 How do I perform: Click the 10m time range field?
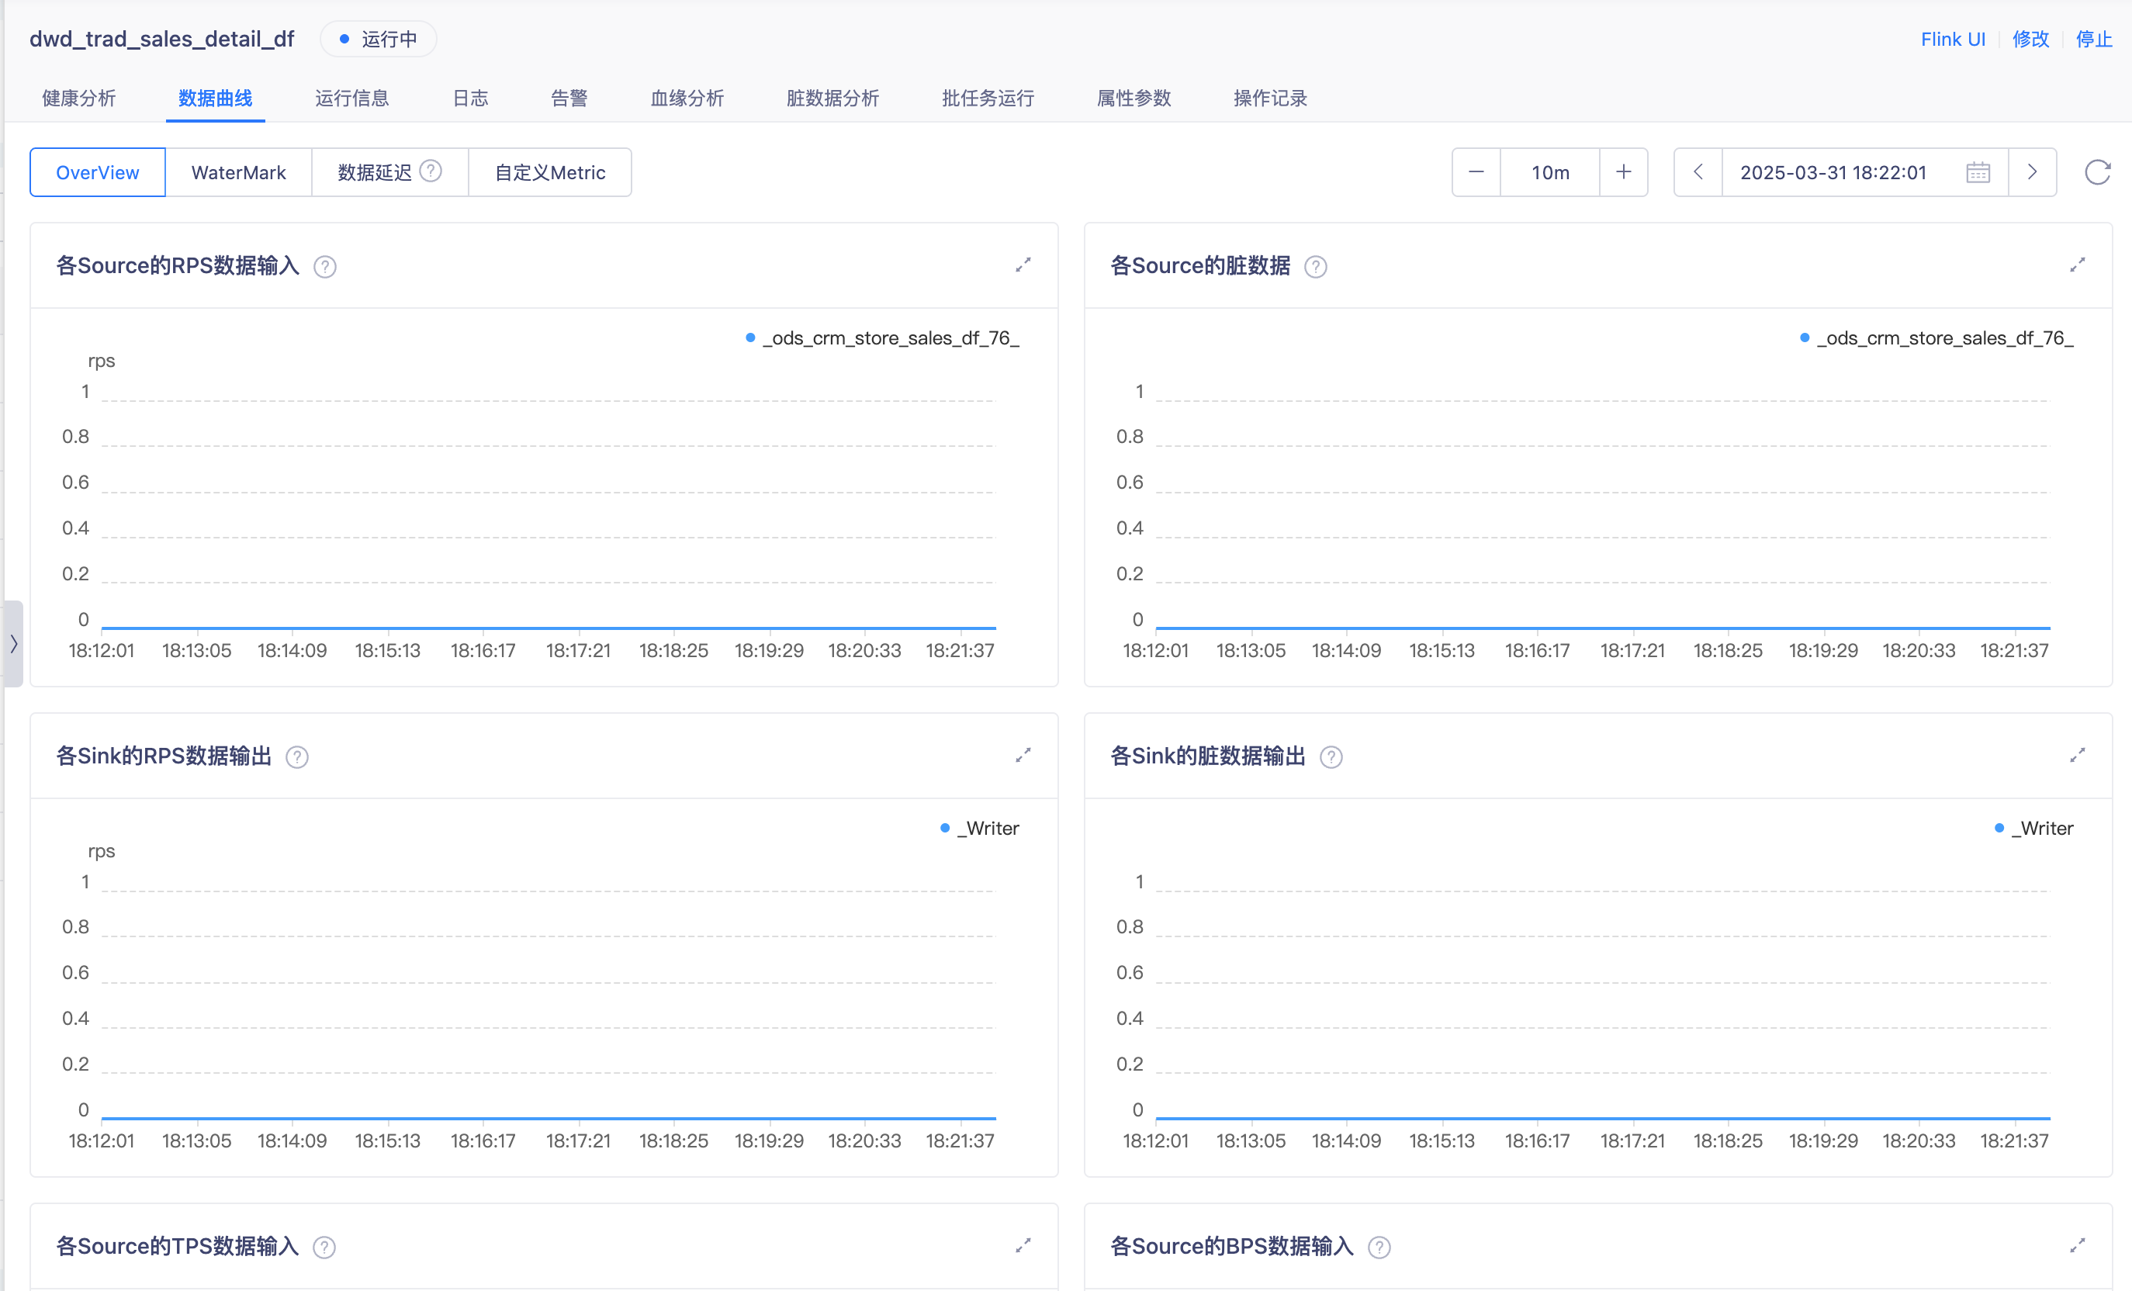click(1549, 172)
